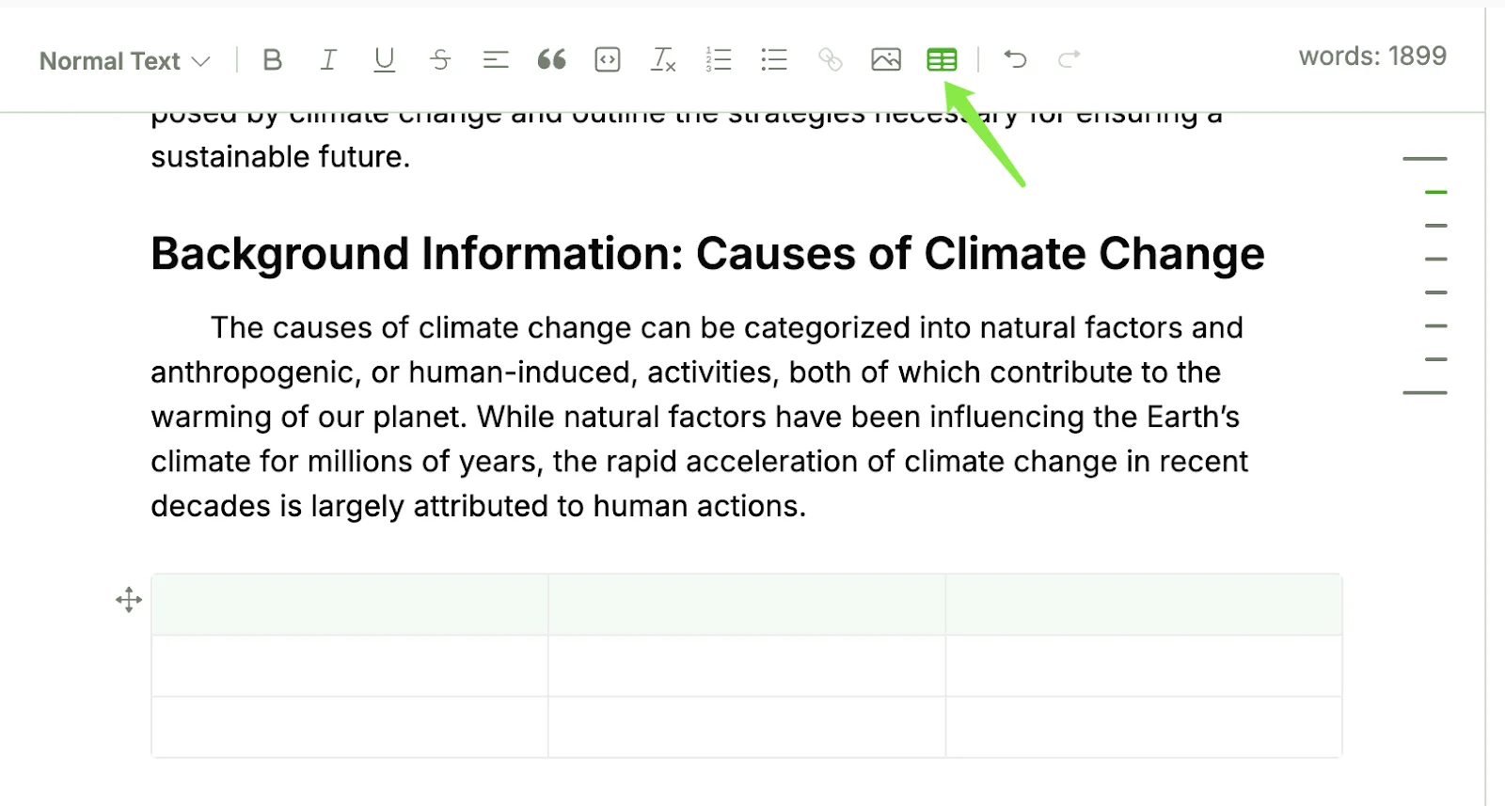Screen dimensions: 1505x806
Task: Insert a block quote
Action: pos(551,60)
